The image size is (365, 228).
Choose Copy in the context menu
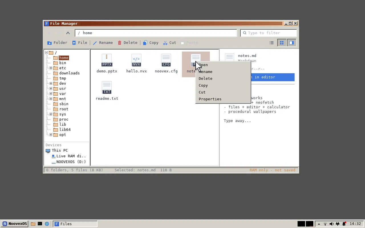[223, 85]
